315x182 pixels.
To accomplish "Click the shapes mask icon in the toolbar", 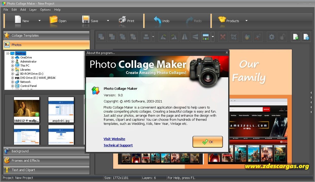I will pyautogui.click(x=247, y=37).
